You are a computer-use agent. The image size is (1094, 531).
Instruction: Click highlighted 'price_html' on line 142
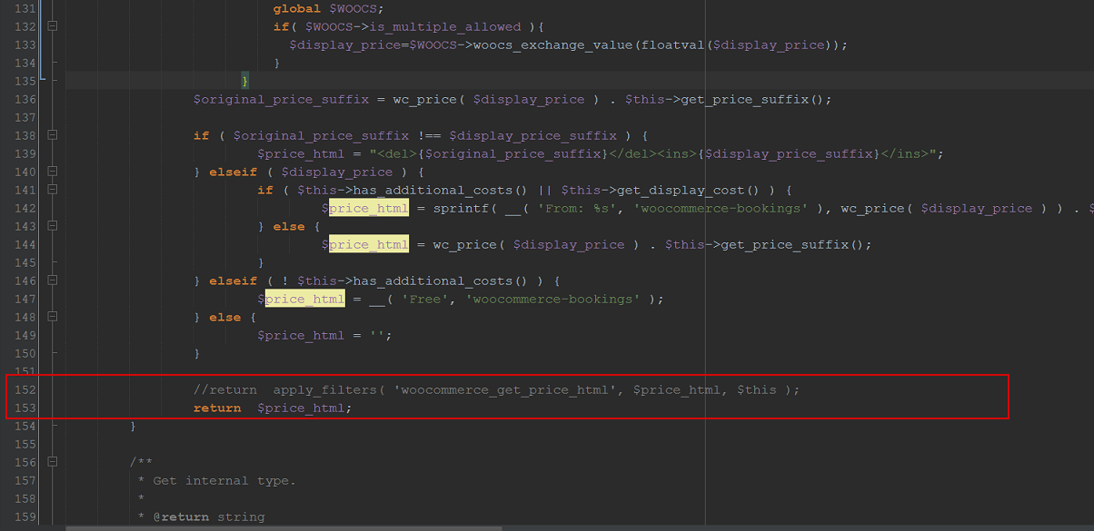click(x=368, y=208)
